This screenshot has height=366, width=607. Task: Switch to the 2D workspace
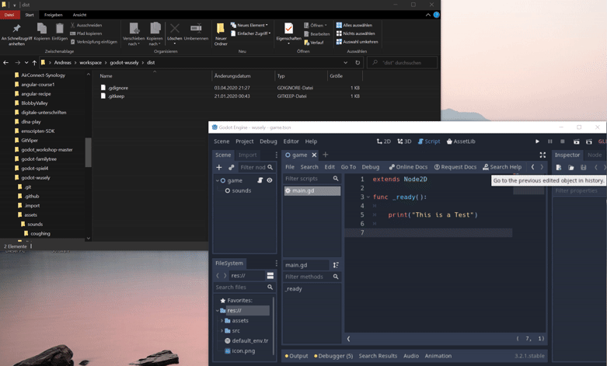pyautogui.click(x=384, y=141)
